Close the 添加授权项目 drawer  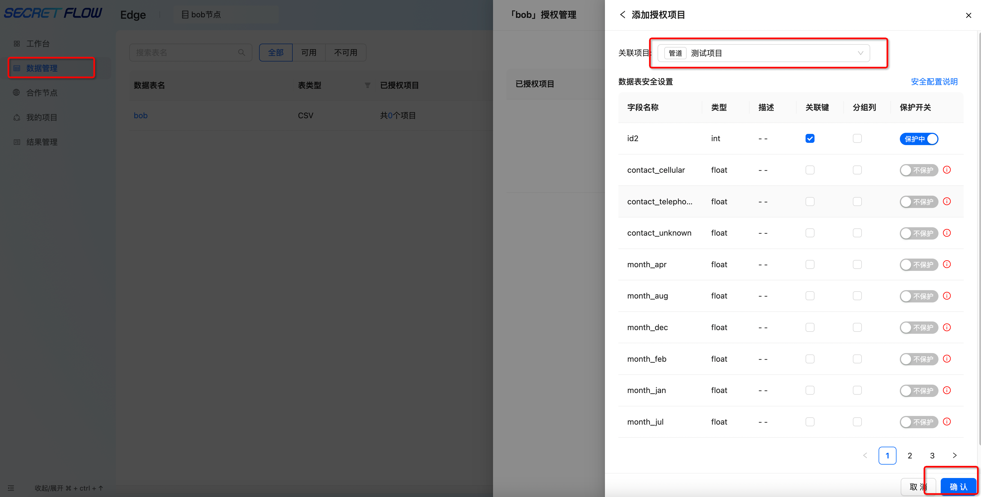(x=968, y=15)
